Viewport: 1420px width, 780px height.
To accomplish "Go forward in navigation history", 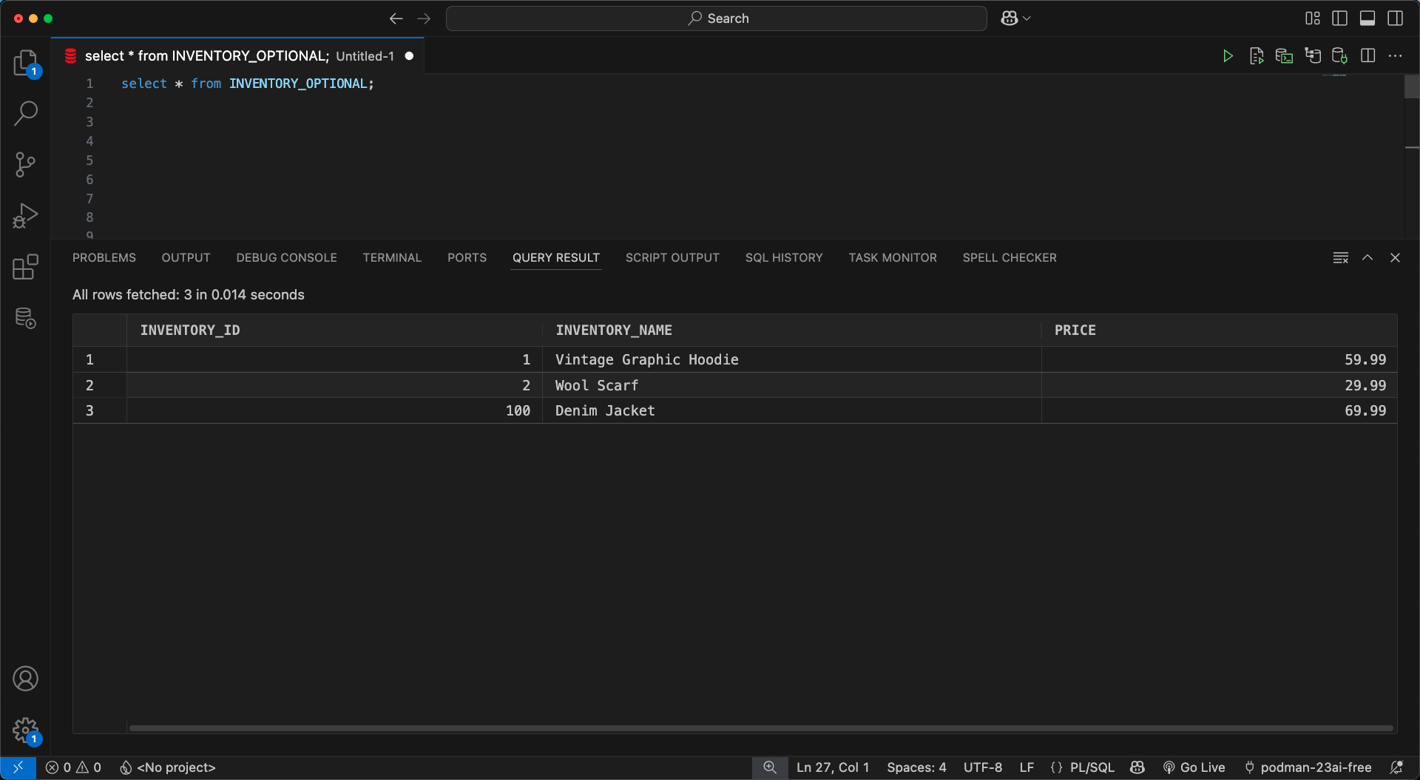I will 424,18.
